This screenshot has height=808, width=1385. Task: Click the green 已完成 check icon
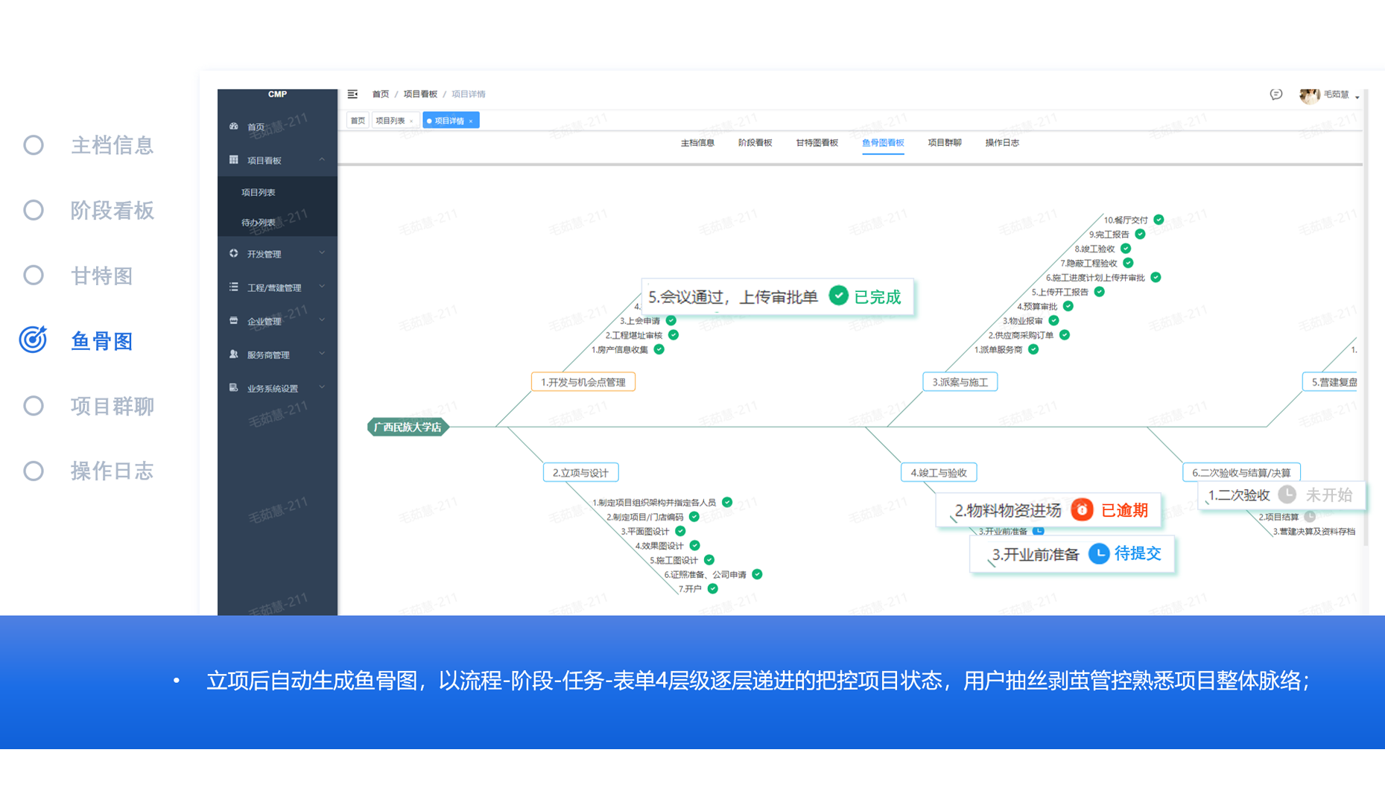point(839,296)
